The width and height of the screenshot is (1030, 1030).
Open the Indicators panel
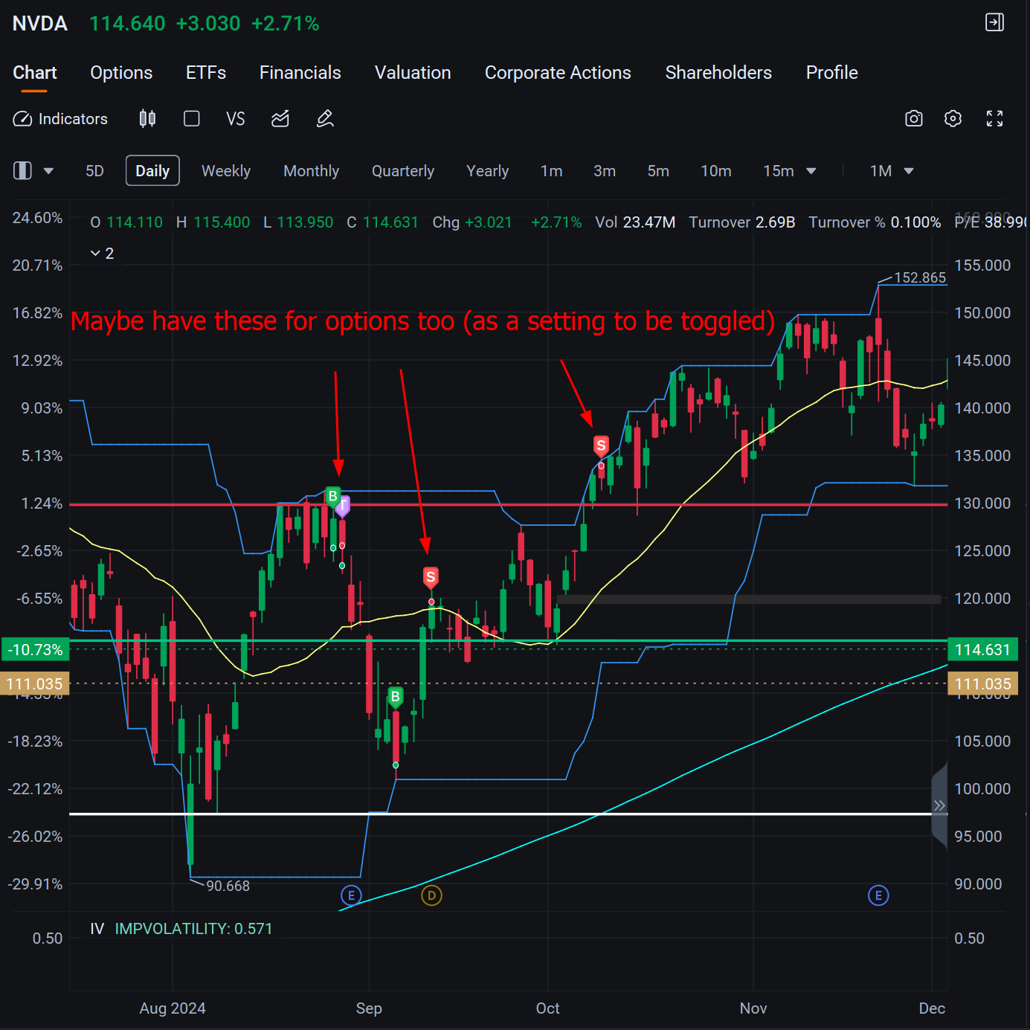60,119
